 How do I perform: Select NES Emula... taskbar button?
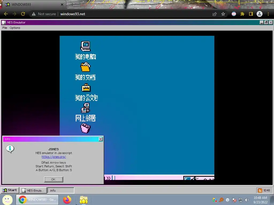(x=33, y=190)
